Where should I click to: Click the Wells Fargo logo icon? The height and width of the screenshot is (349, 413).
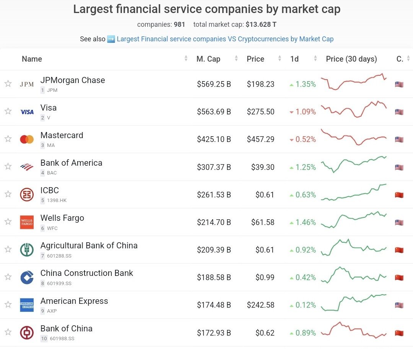[x=27, y=222]
